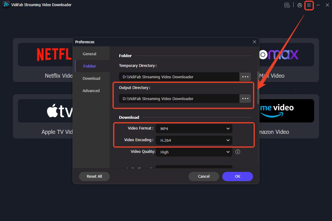332x221 pixels.
Task: Browse for Temporary Directory with three-dots button
Action: pyautogui.click(x=245, y=77)
